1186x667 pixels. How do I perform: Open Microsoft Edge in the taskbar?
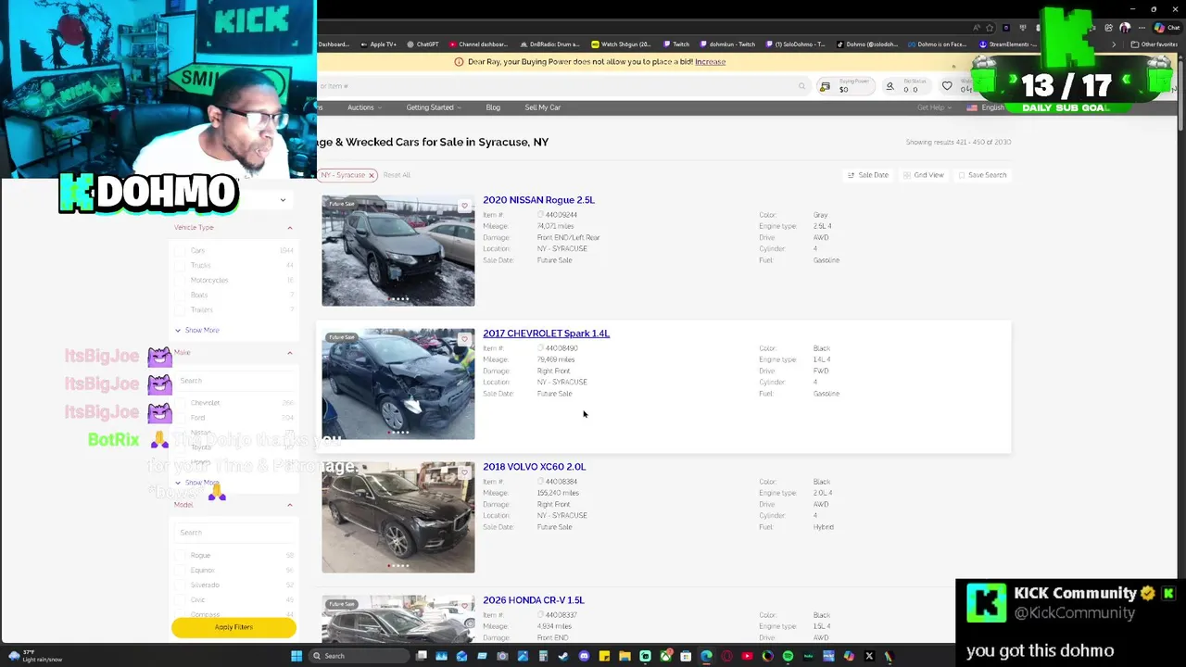tap(707, 656)
